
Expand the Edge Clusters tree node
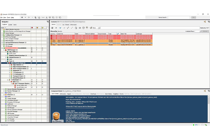click(10, 65)
